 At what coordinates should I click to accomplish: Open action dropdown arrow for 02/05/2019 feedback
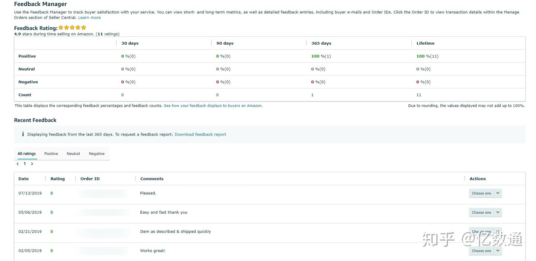coord(498,251)
